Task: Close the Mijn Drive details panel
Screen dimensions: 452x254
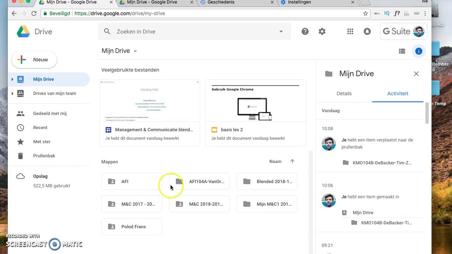Action: click(416, 74)
